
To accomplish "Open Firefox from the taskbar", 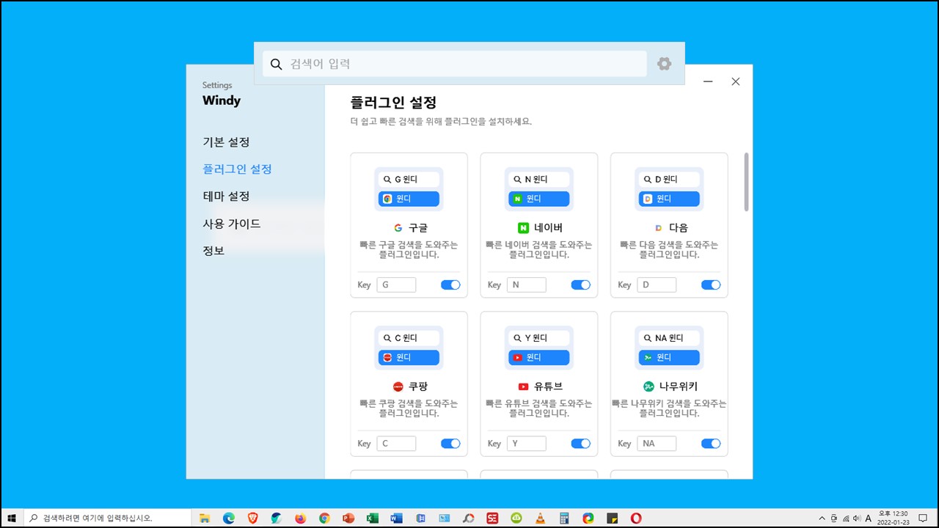I will coord(300,518).
